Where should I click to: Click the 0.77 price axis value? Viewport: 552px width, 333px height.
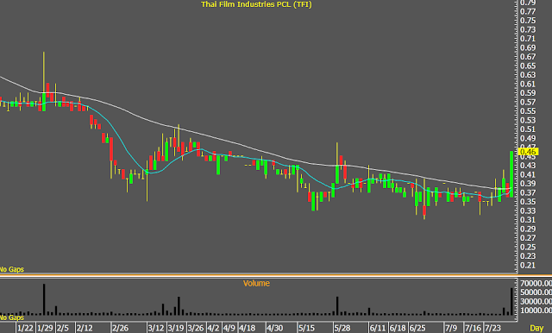pos(528,11)
